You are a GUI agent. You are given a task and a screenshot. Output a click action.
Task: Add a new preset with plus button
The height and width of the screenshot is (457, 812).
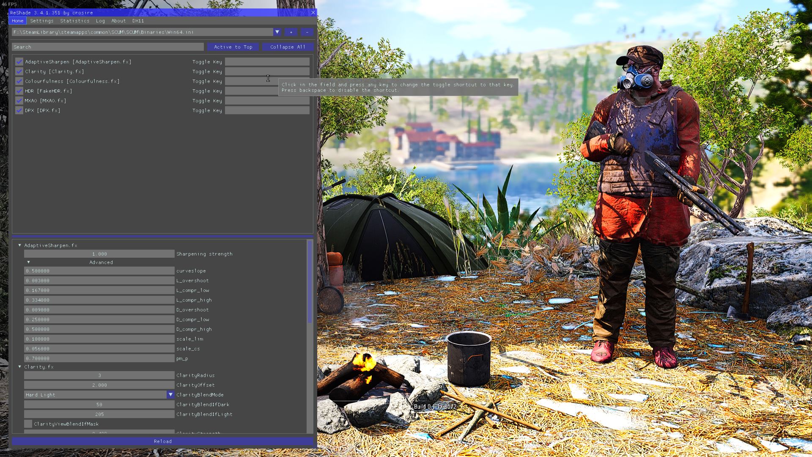291,32
